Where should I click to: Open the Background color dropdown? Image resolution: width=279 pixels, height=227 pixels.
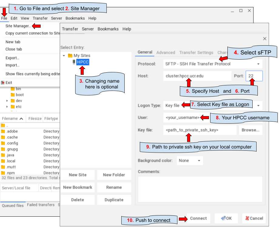point(190,160)
